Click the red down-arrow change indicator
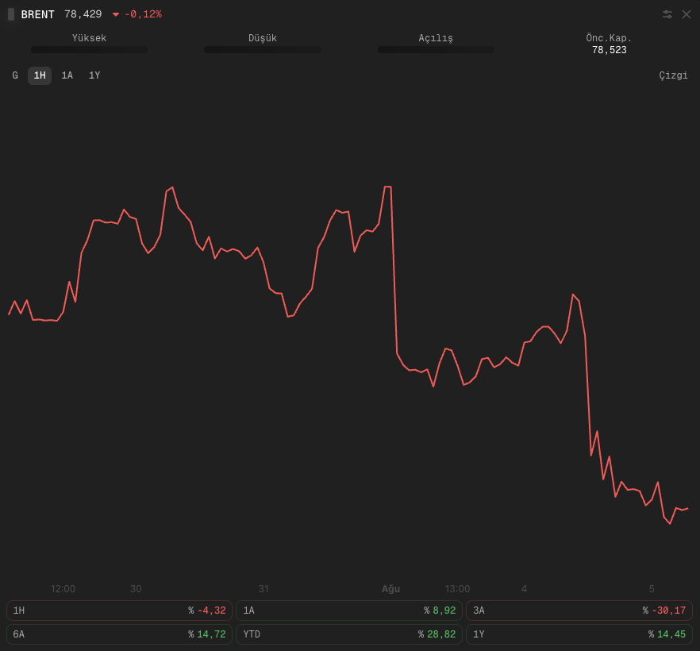700x651 pixels. coord(116,15)
